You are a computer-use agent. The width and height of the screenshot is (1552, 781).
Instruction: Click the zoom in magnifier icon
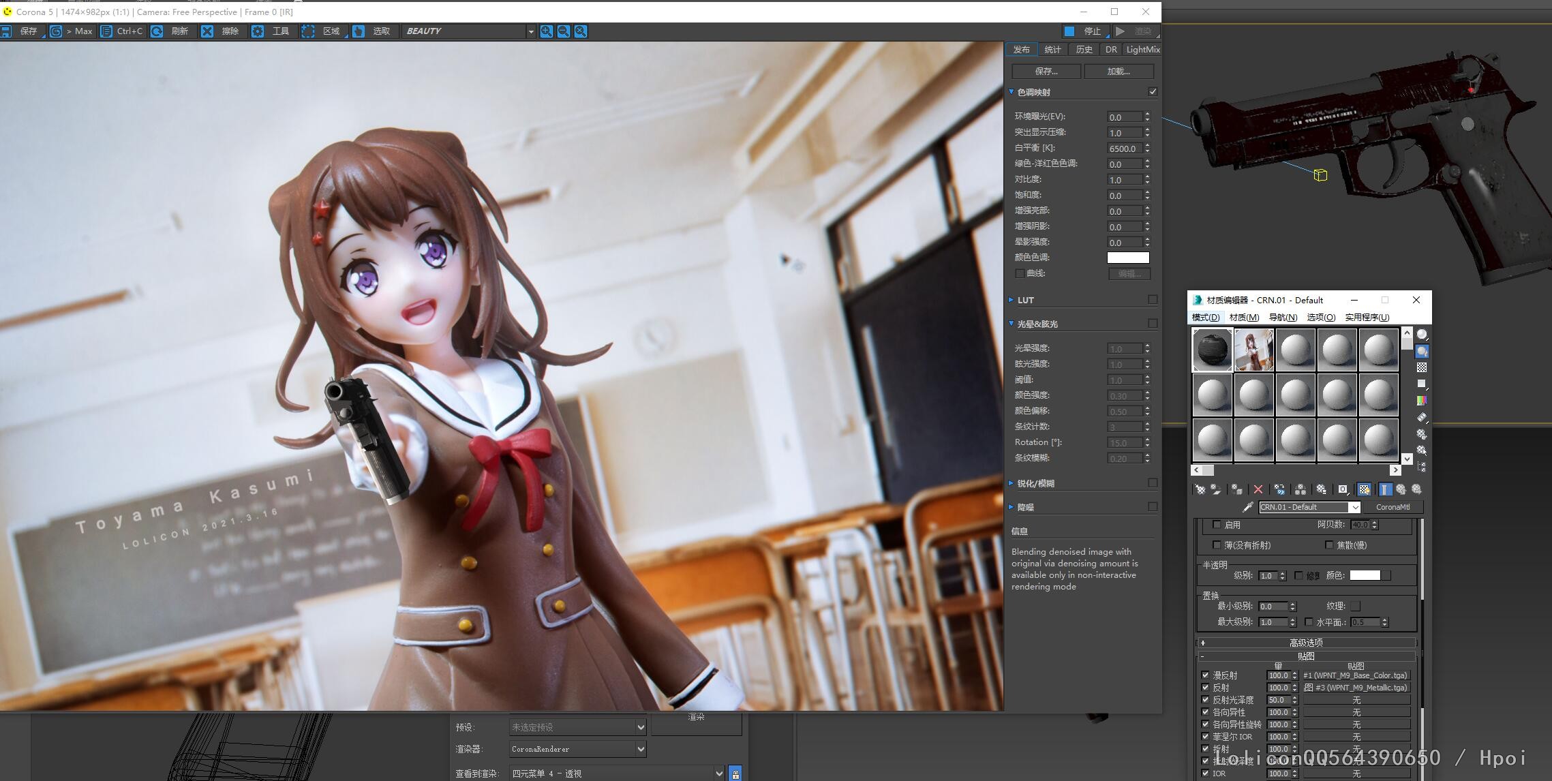[x=546, y=31]
